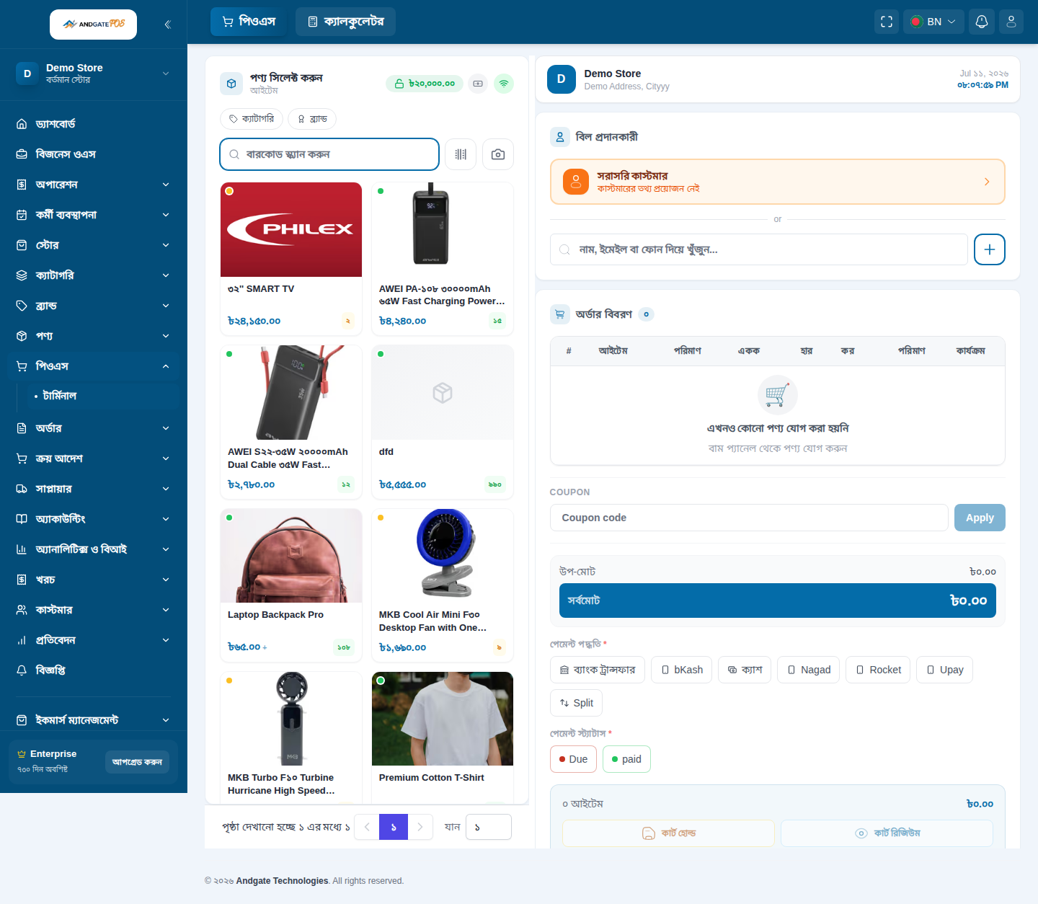Expand the অপারেশন (Operations) menu chevron

(x=166, y=185)
